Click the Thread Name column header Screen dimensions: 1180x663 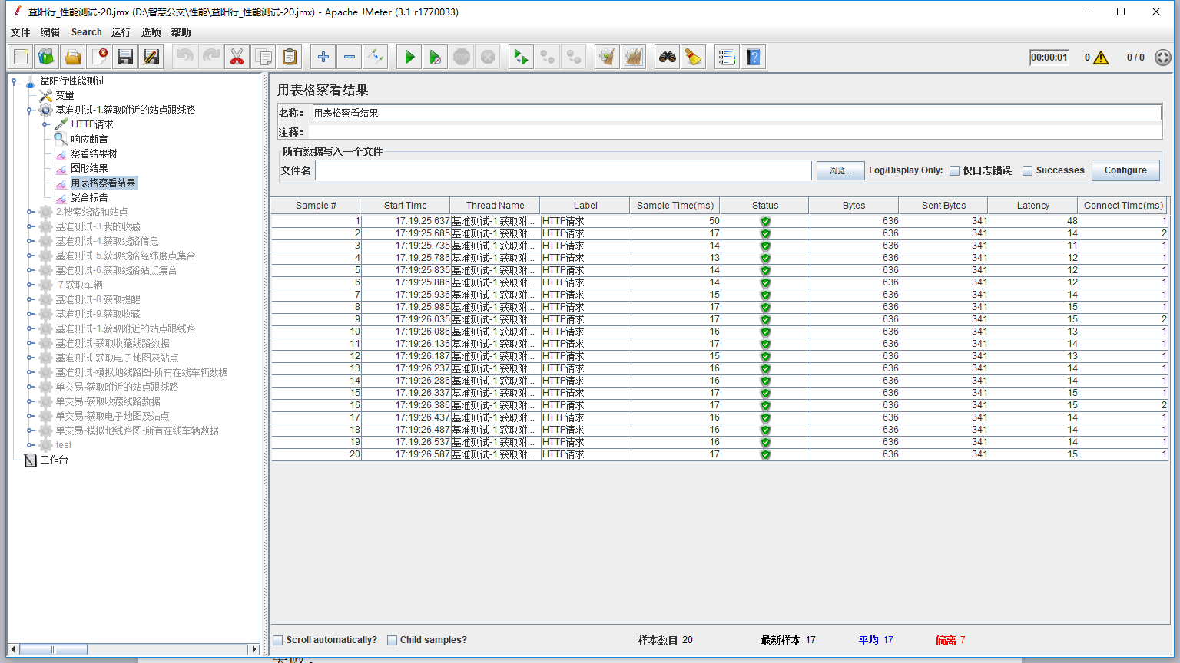click(x=495, y=205)
